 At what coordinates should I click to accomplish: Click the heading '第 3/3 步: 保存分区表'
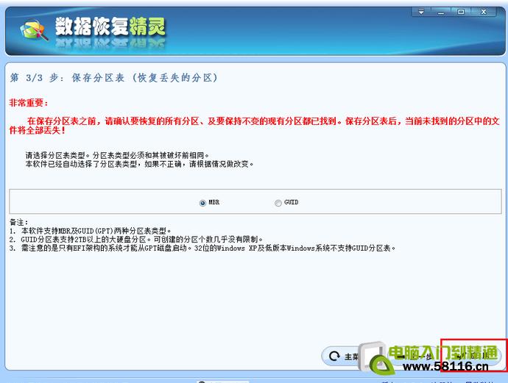(x=113, y=78)
